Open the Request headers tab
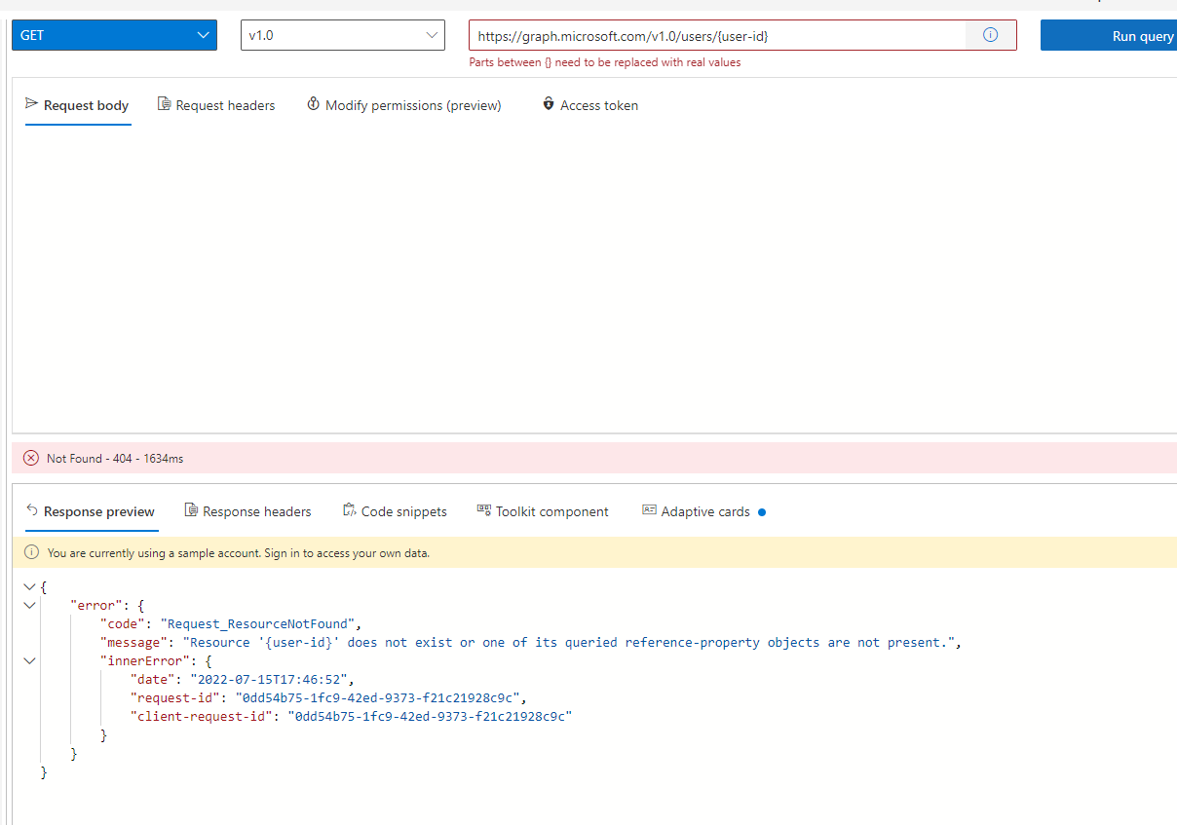The image size is (1177, 825). 216,105
